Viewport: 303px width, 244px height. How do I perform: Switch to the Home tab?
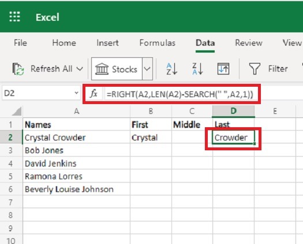click(x=64, y=43)
